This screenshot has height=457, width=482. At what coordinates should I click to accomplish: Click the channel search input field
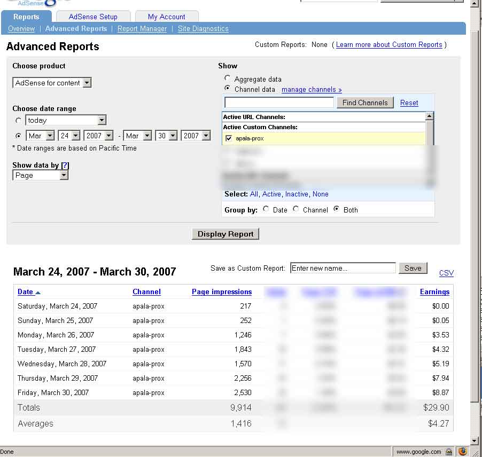click(x=279, y=103)
